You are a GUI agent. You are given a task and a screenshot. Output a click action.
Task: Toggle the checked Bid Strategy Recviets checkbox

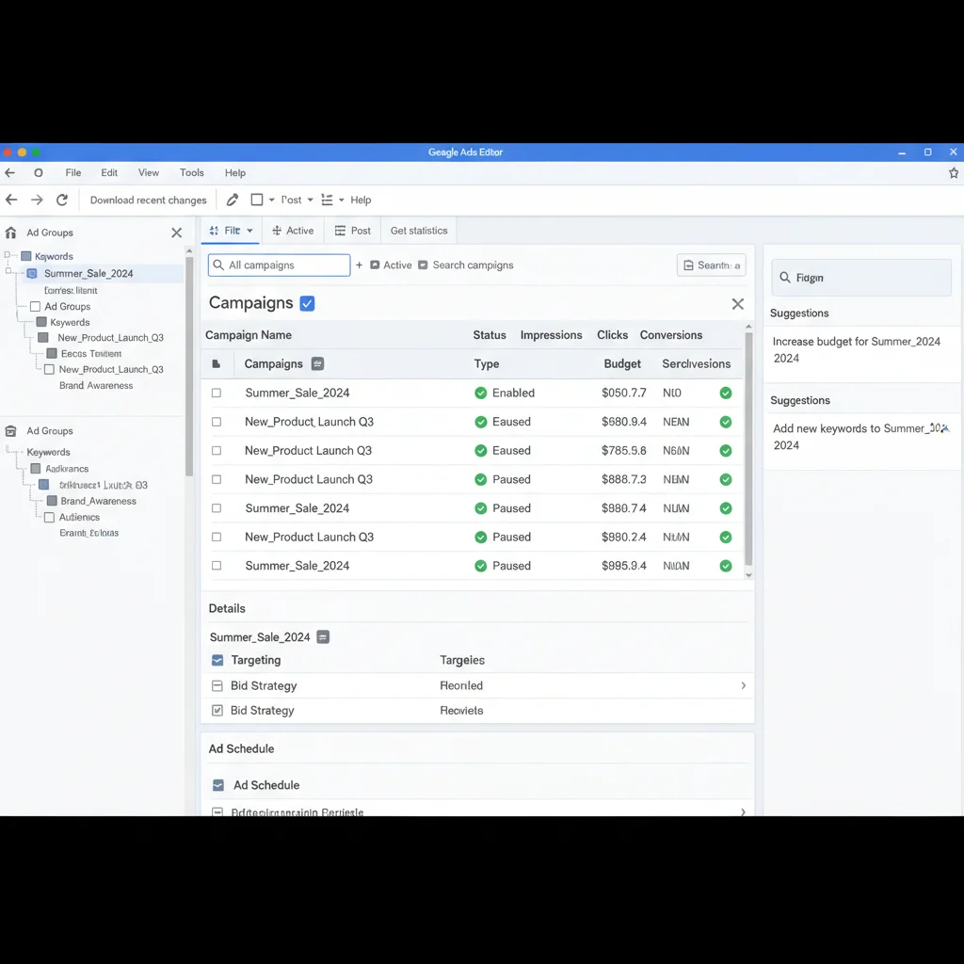[x=217, y=710]
